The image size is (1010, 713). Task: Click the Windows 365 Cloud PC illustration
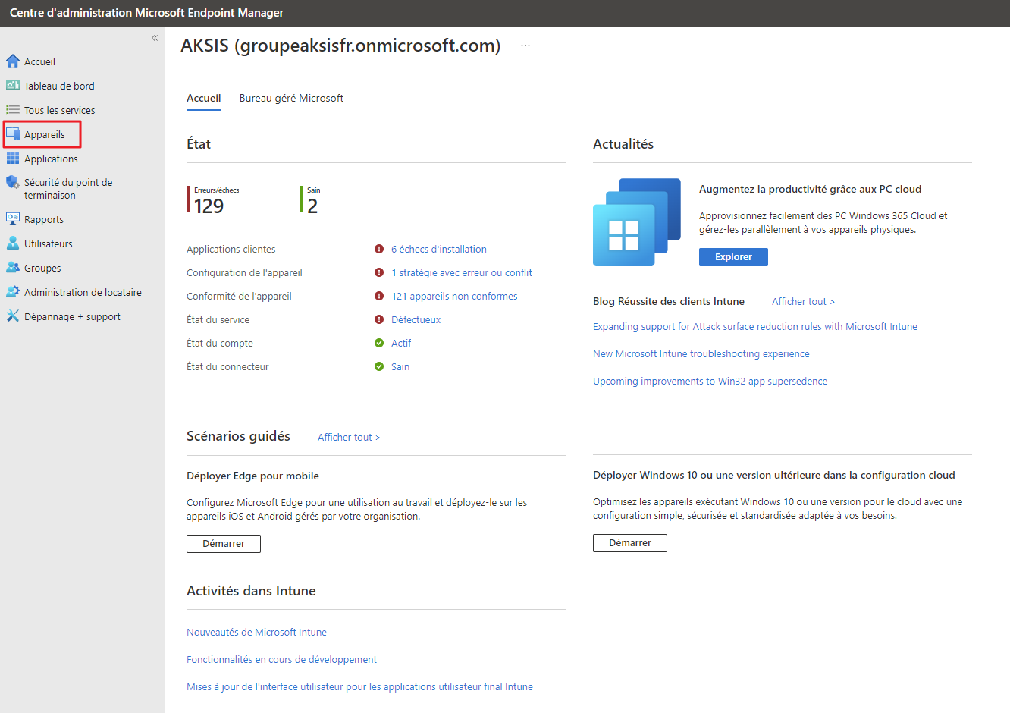pyautogui.click(x=637, y=222)
